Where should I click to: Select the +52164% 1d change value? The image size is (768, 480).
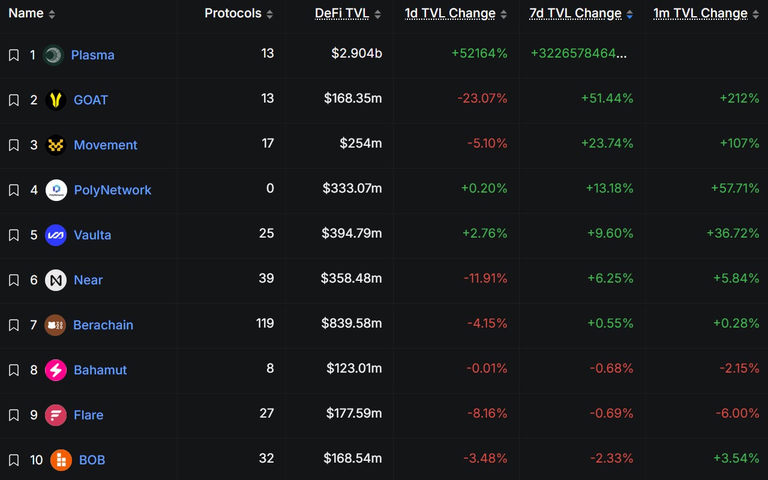point(479,53)
